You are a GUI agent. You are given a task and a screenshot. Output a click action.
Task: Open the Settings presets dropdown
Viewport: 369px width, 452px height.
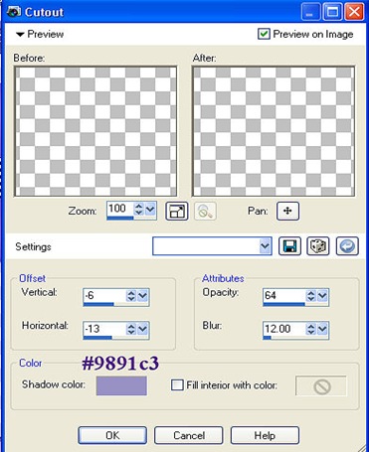(x=265, y=246)
